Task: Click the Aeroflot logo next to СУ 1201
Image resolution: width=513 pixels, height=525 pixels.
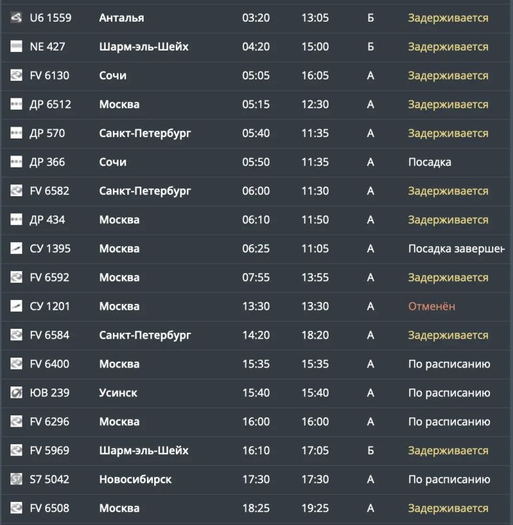Action: pos(16,306)
